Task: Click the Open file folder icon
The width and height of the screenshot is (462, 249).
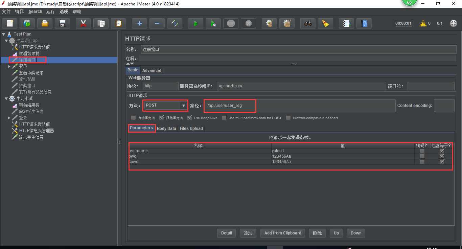Action: (45, 23)
